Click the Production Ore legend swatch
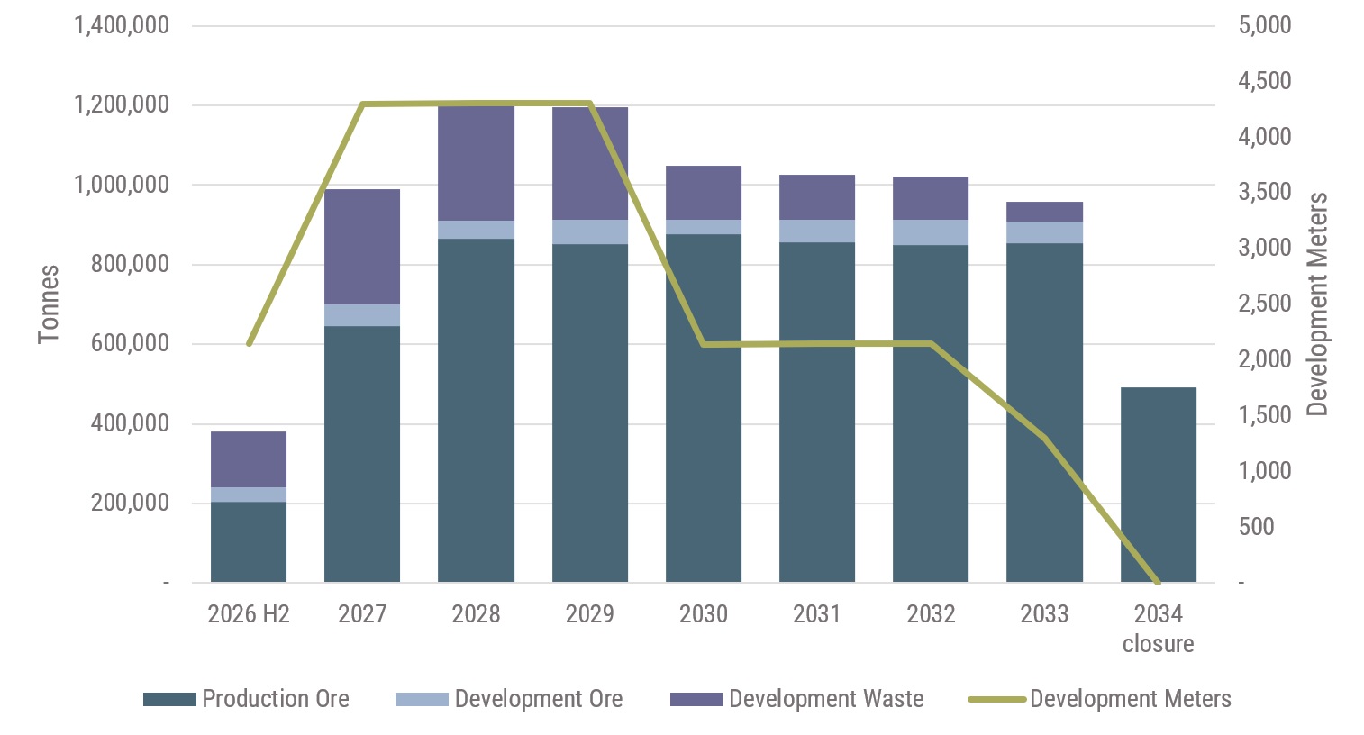Viewport: 1364px width, 735px height. pos(169,700)
